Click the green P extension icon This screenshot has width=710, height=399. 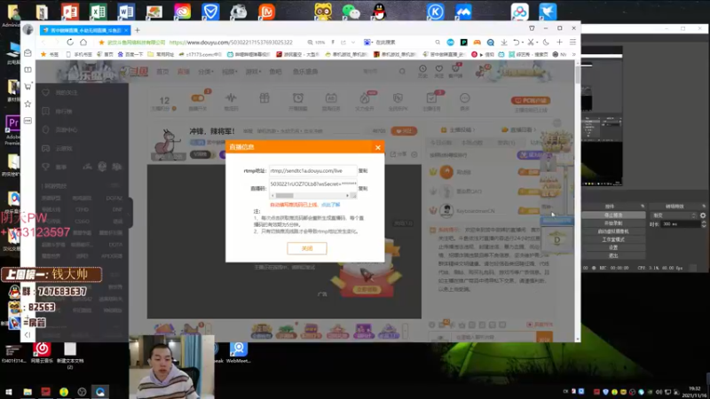tap(463, 42)
